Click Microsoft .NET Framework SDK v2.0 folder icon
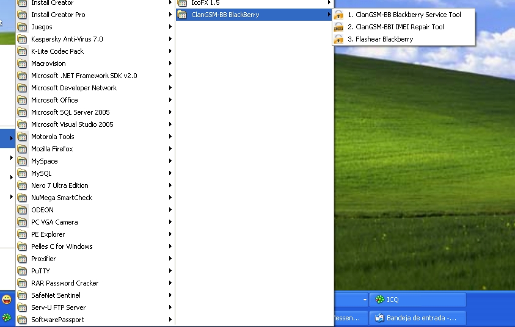The image size is (515, 327). (x=22, y=76)
